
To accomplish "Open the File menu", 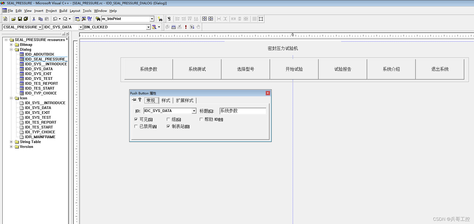I will point(10,11).
